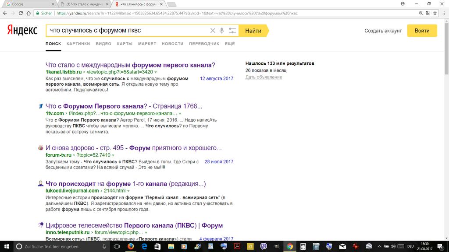The width and height of the screenshot is (449, 252).
Task: Reload the page with the refresh icon
Action: [21, 13]
